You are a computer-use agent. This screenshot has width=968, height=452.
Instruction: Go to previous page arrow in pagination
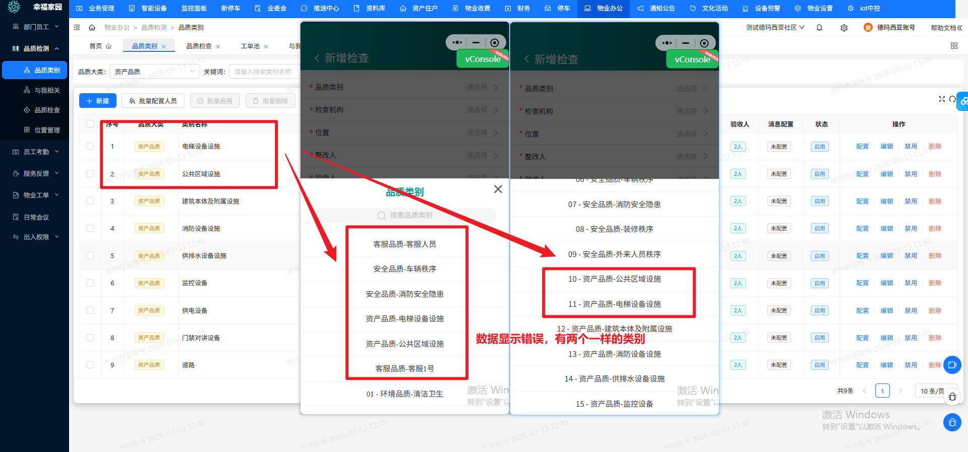(x=864, y=391)
